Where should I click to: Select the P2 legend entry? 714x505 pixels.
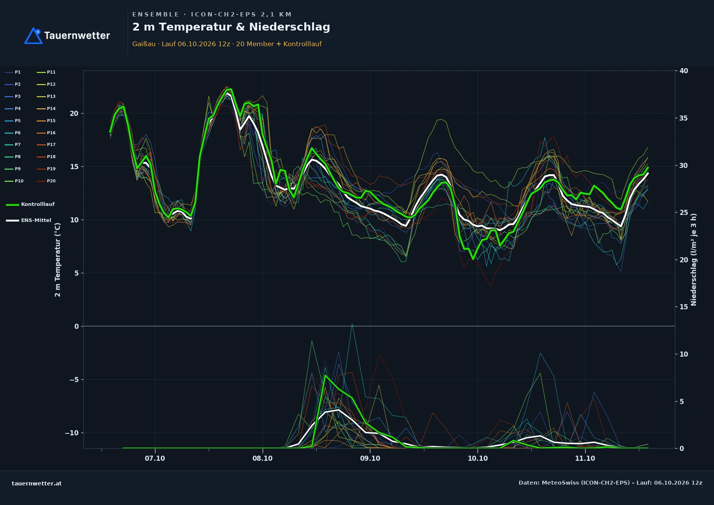(13, 84)
